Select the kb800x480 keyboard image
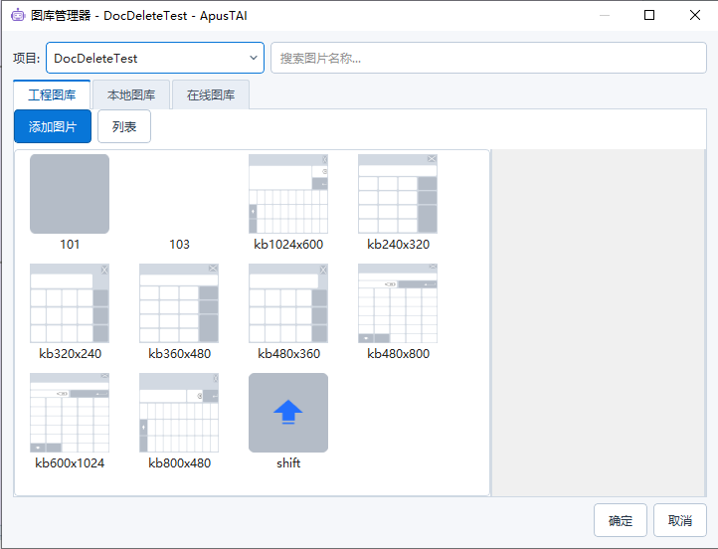718x549 pixels. 179,413
